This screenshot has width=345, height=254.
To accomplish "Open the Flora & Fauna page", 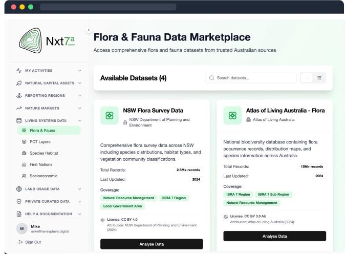I will [x=49, y=131].
